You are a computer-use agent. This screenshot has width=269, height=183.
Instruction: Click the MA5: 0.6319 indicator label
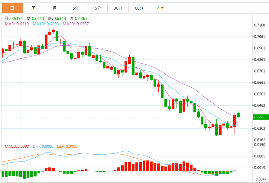coord(17,24)
